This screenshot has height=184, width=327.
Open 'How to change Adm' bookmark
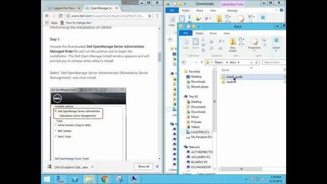(76, 22)
